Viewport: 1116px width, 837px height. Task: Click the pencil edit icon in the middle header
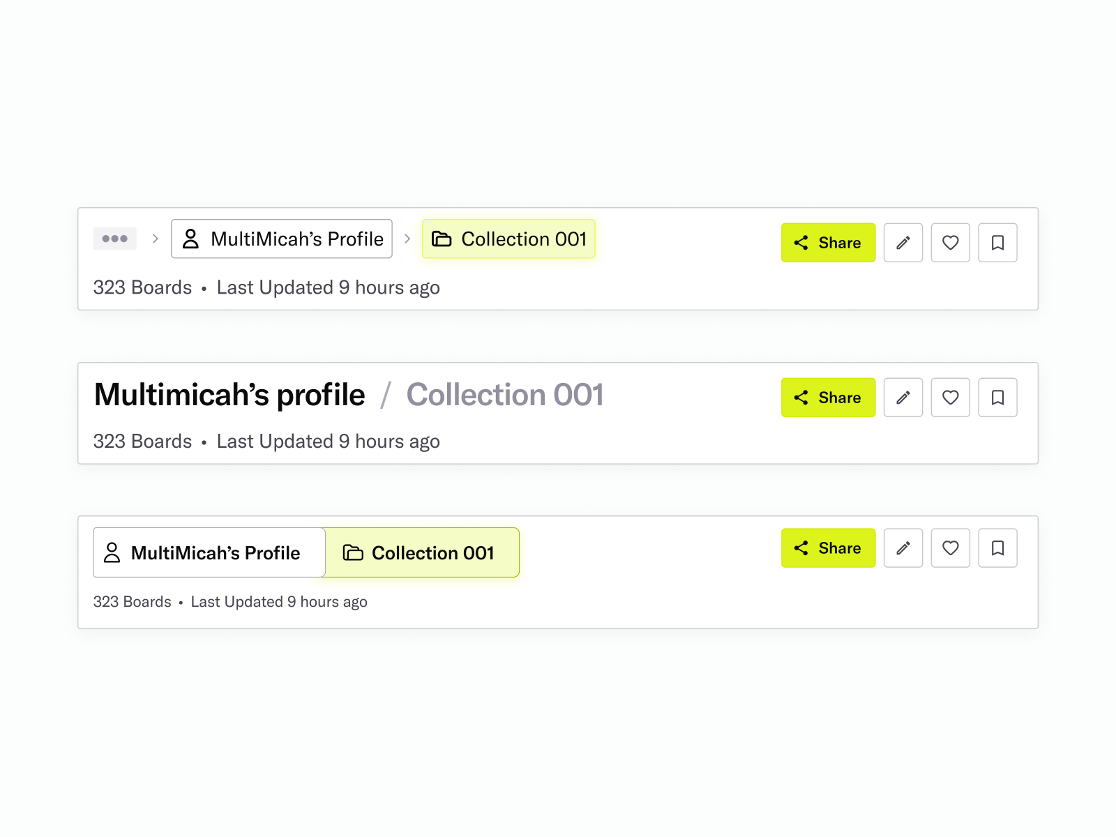point(903,398)
